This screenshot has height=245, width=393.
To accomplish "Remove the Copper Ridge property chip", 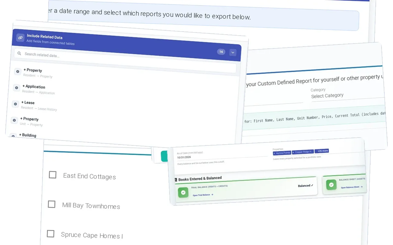I will point(293,152).
